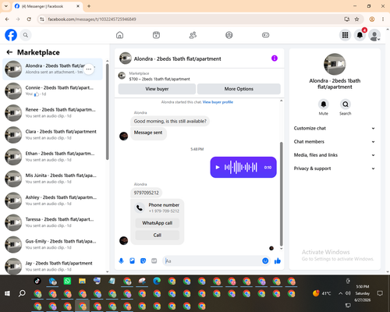
Task: Expand Chat members section
Action: [335, 142]
